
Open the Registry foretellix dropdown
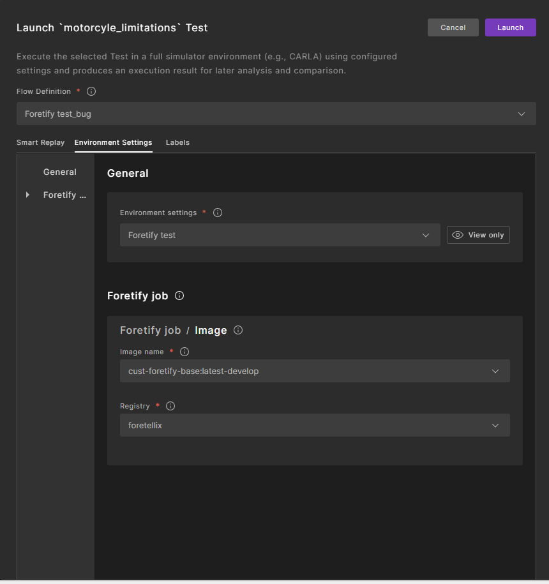(x=314, y=425)
